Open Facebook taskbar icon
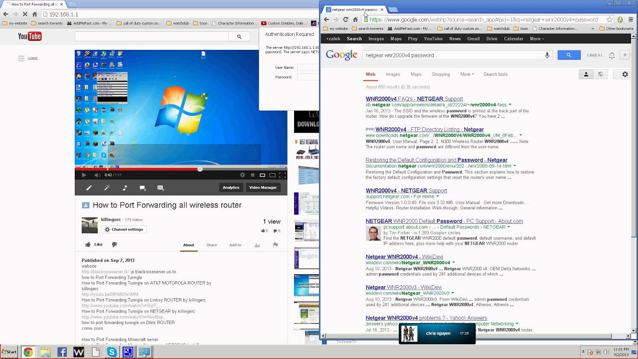Viewport: 638px width, 359px height. tap(62, 352)
